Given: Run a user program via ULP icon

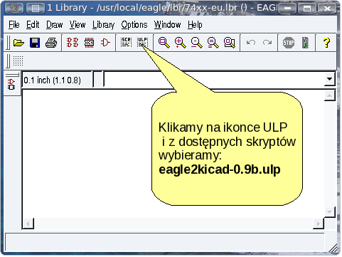Looking at the screenshot, I should (142, 43).
